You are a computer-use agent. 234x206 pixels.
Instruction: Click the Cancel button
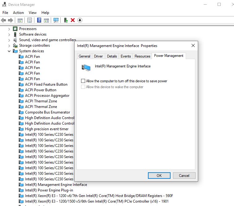(184, 175)
